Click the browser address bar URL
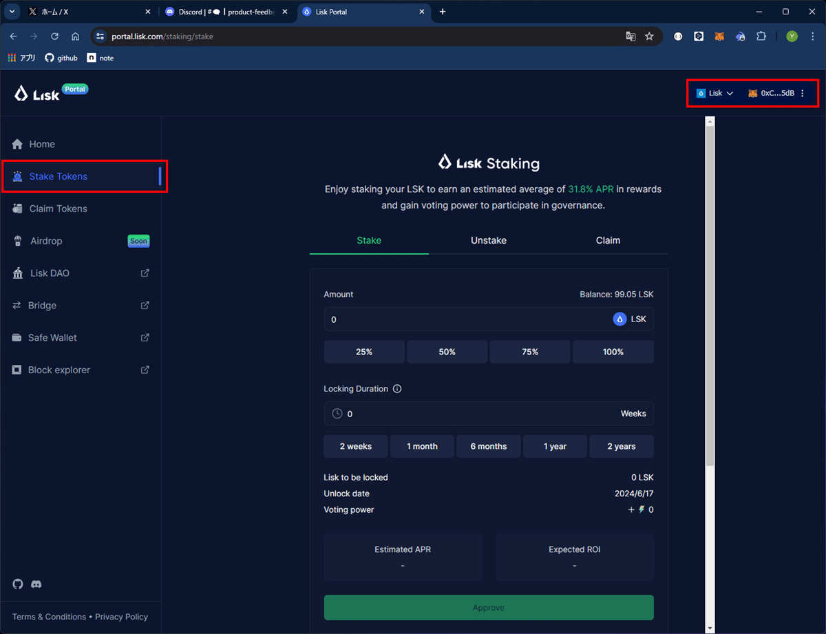The width and height of the screenshot is (826, 634). [x=162, y=36]
